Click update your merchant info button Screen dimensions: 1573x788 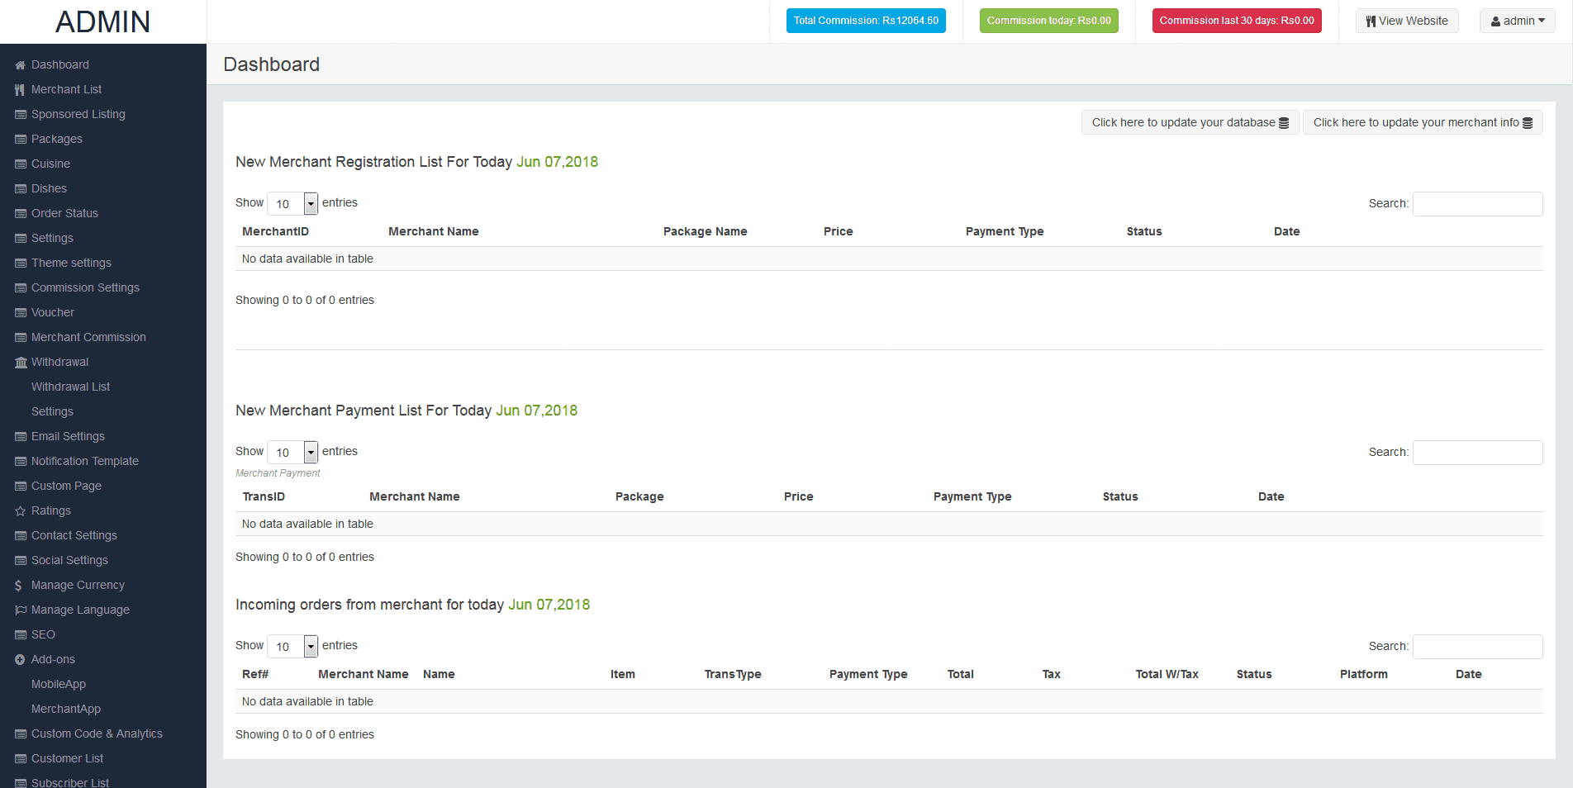coord(1422,123)
